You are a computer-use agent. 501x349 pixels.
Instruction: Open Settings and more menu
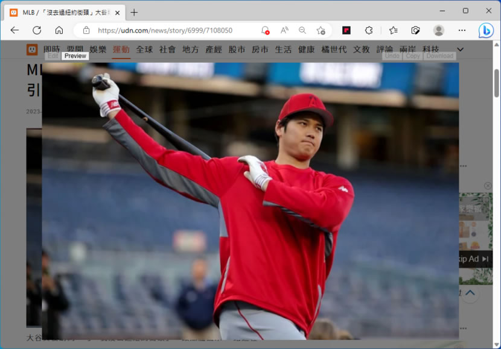click(x=462, y=30)
